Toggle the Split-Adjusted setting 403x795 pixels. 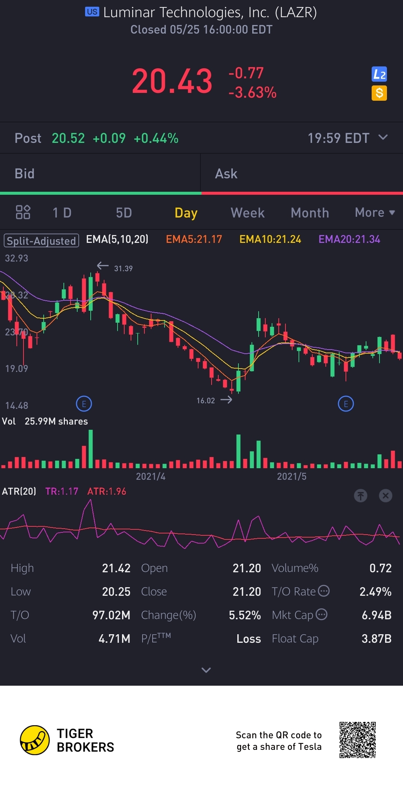click(x=41, y=241)
